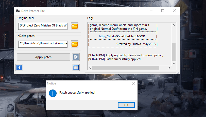Click the 'game, rename menu labels' log line
Image resolution: width=206 pixels, height=117 pixels.
coord(119,25)
